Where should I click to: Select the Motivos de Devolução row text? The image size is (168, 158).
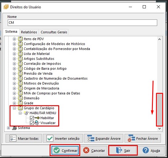[41, 83]
